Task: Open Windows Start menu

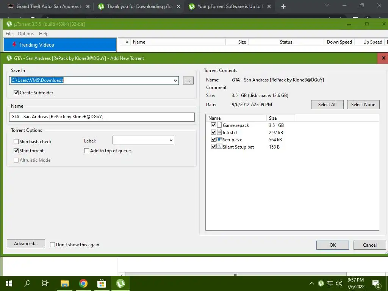Action: (x=9, y=283)
